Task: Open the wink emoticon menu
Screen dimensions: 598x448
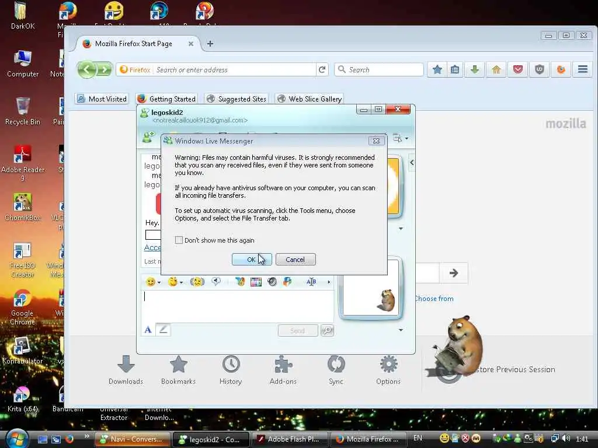Action: coord(173,282)
